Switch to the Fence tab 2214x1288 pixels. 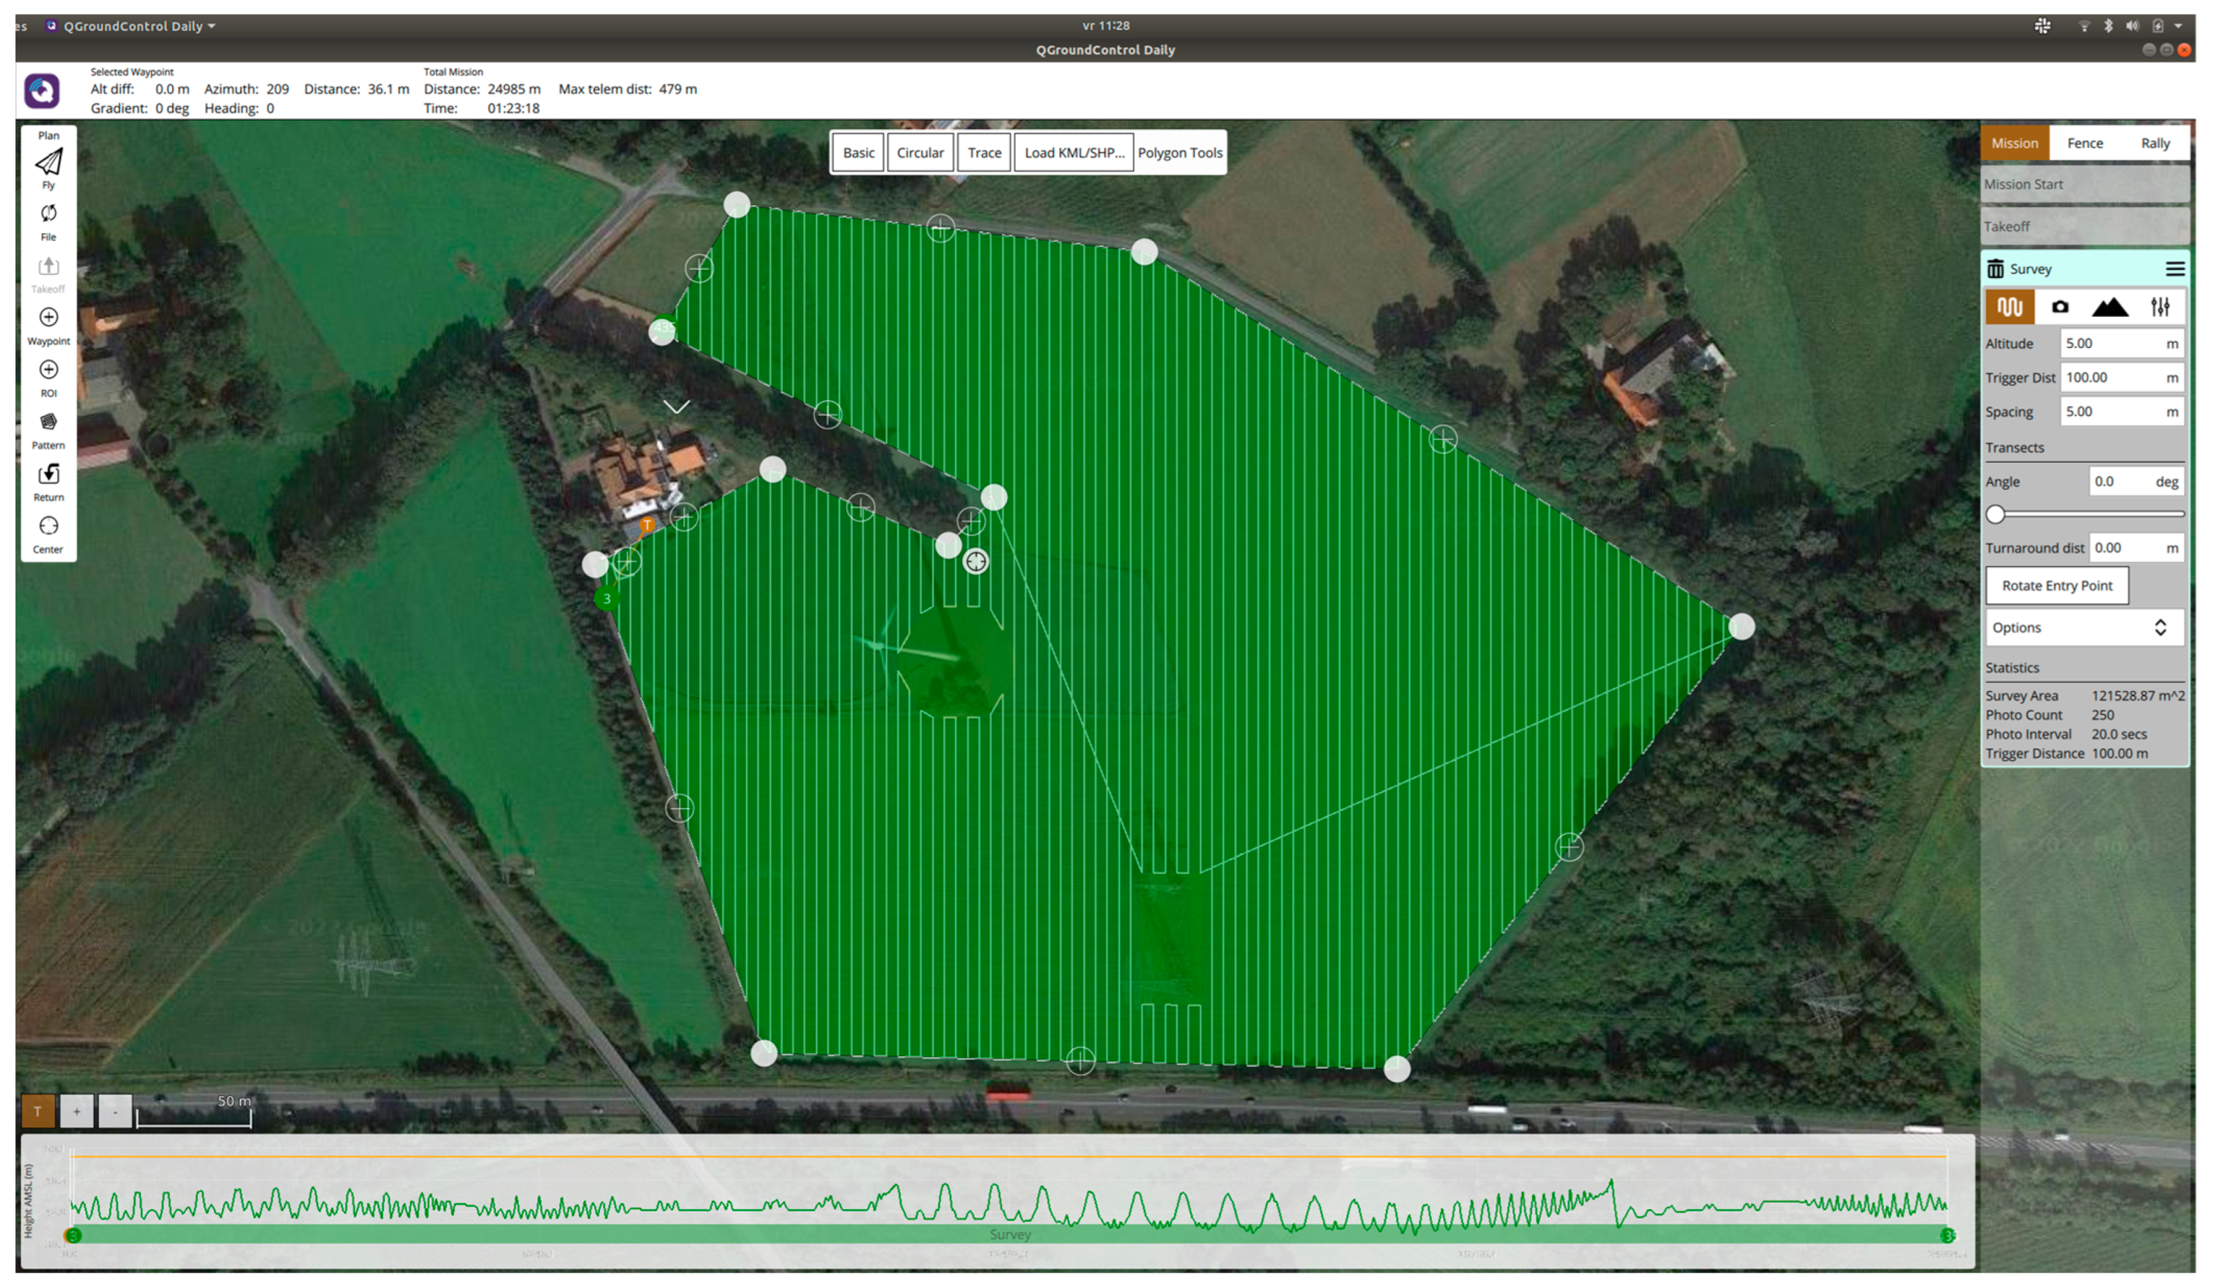(2084, 143)
